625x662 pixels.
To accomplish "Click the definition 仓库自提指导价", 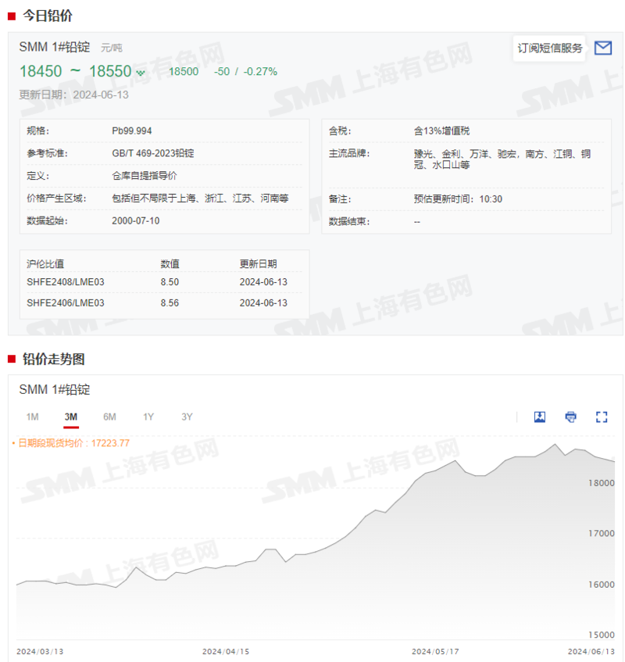I will 145,176.
